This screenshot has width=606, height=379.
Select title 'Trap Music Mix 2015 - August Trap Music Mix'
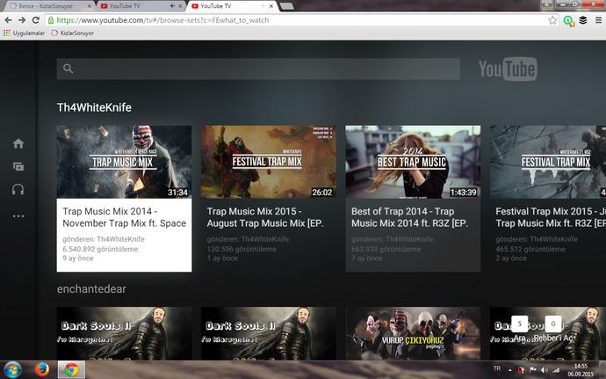coord(265,217)
